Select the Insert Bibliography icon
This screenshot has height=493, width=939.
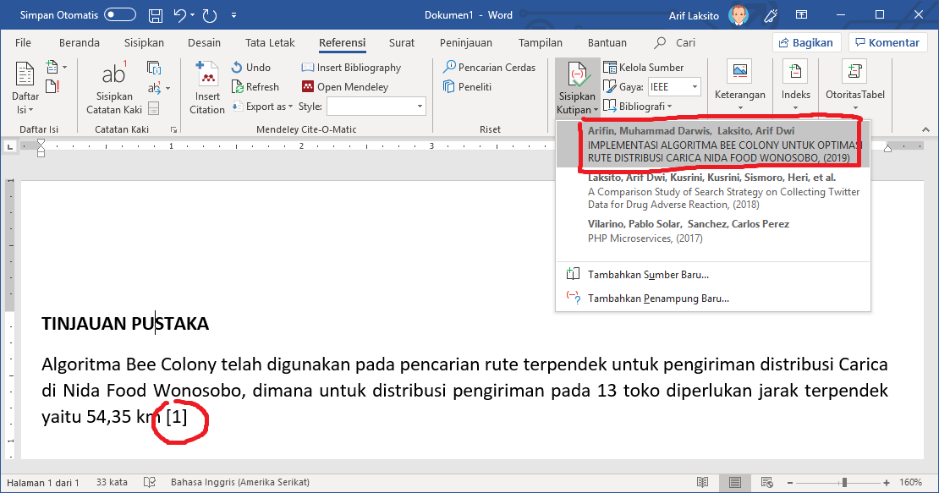(x=309, y=67)
